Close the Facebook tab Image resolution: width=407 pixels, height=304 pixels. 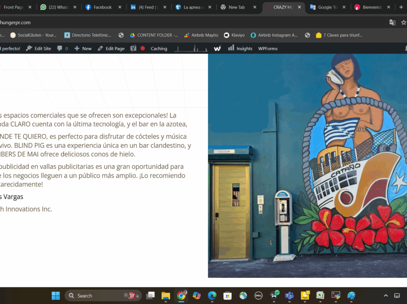pyautogui.click(x=120, y=7)
